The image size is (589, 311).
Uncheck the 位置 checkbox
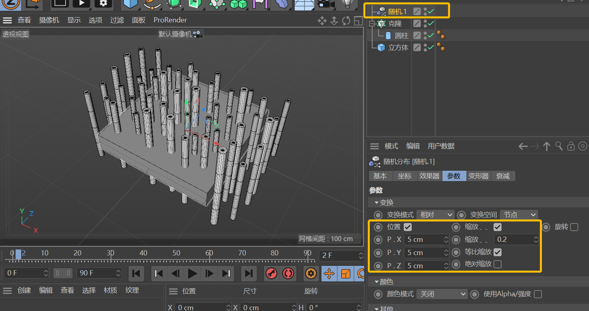pyautogui.click(x=408, y=227)
